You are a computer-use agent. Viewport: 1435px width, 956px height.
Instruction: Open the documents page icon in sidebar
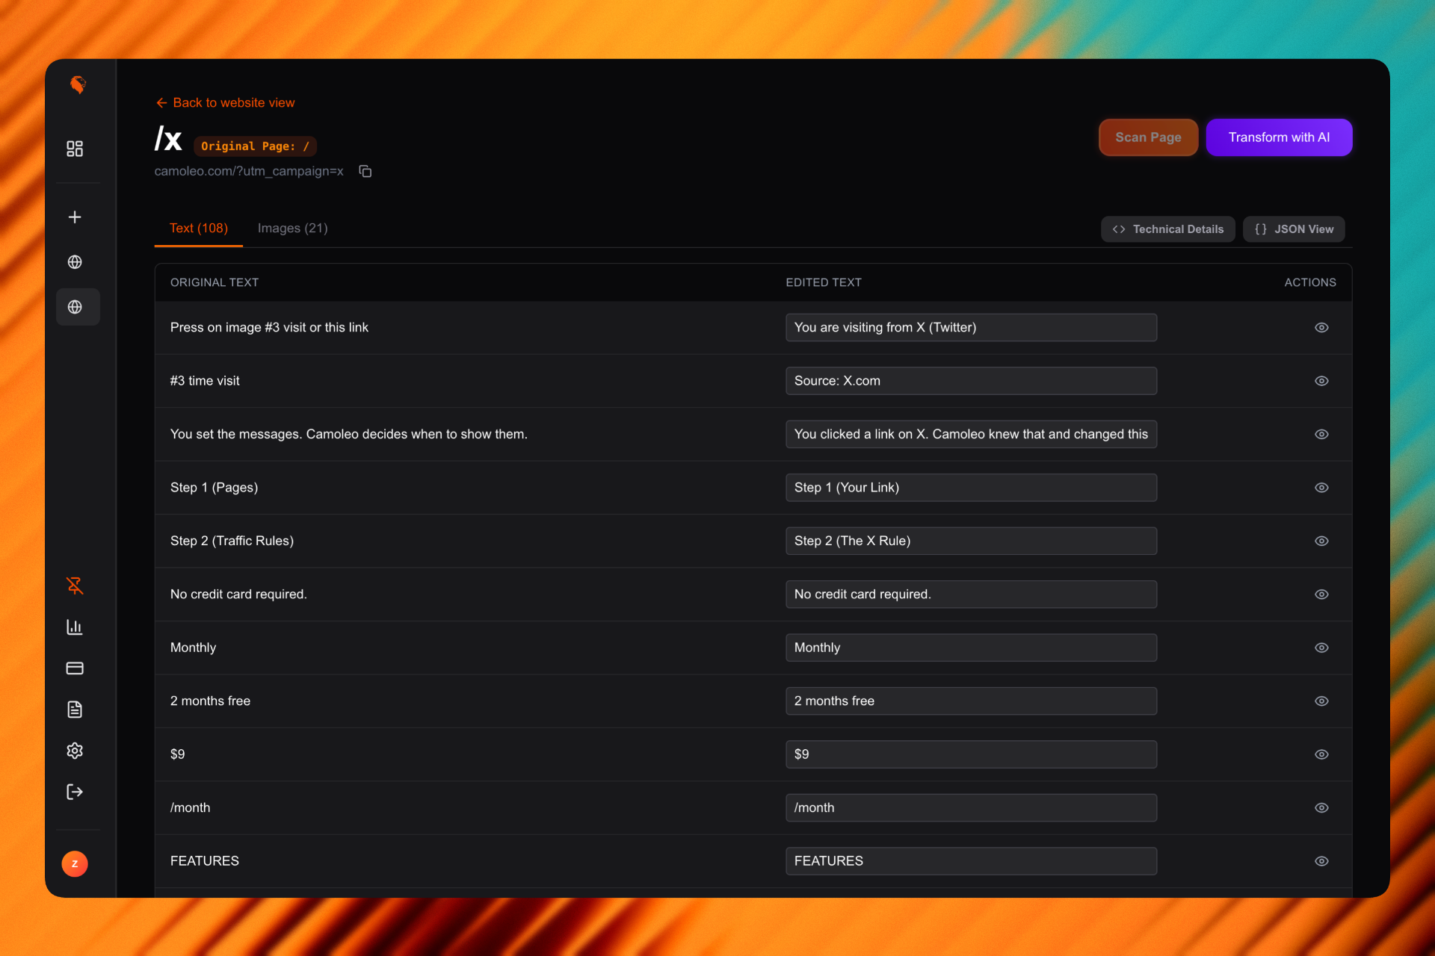click(75, 710)
